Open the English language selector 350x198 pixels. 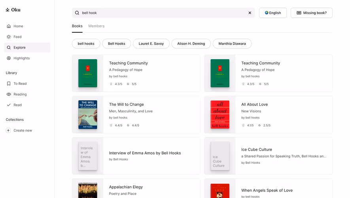273,13
